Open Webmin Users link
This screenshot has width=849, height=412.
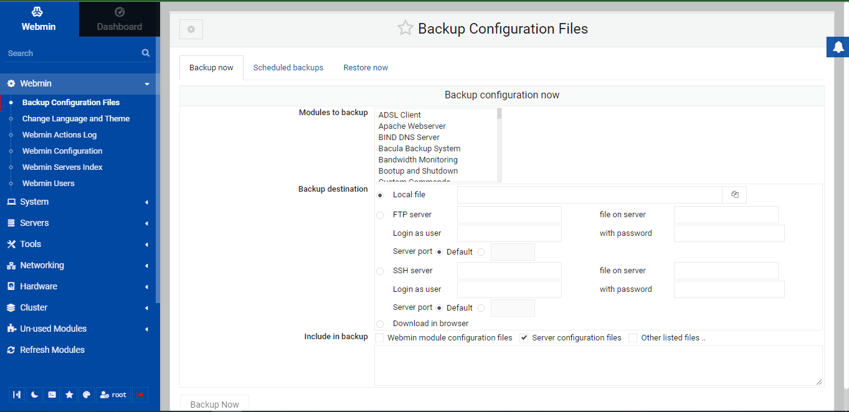(x=48, y=183)
